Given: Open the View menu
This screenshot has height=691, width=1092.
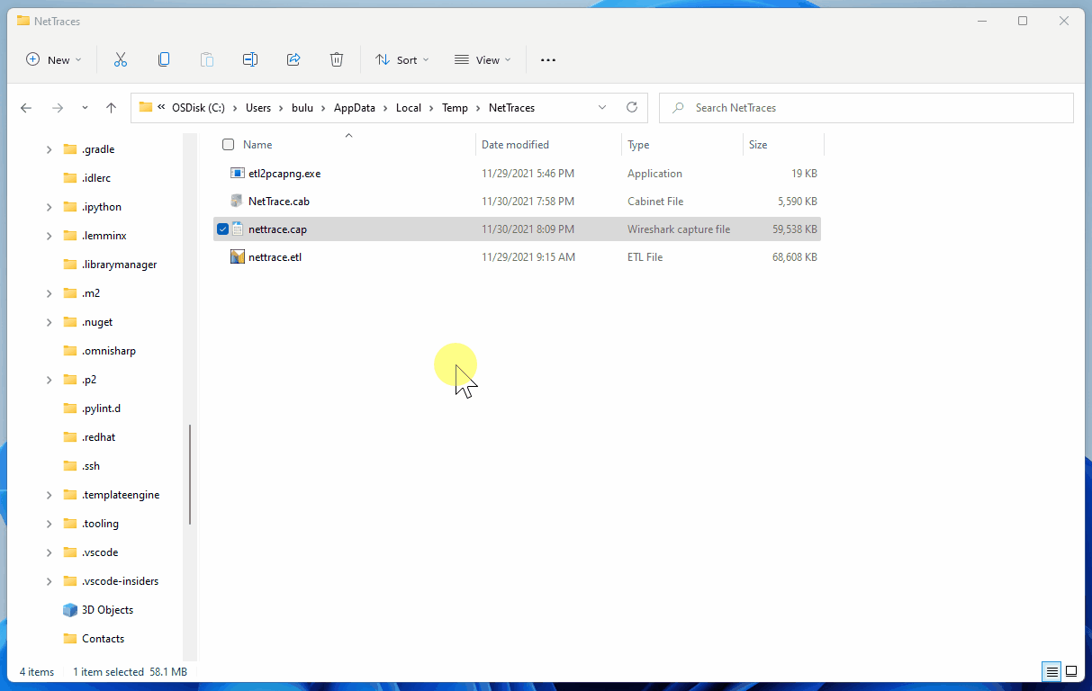Looking at the screenshot, I should [x=483, y=59].
